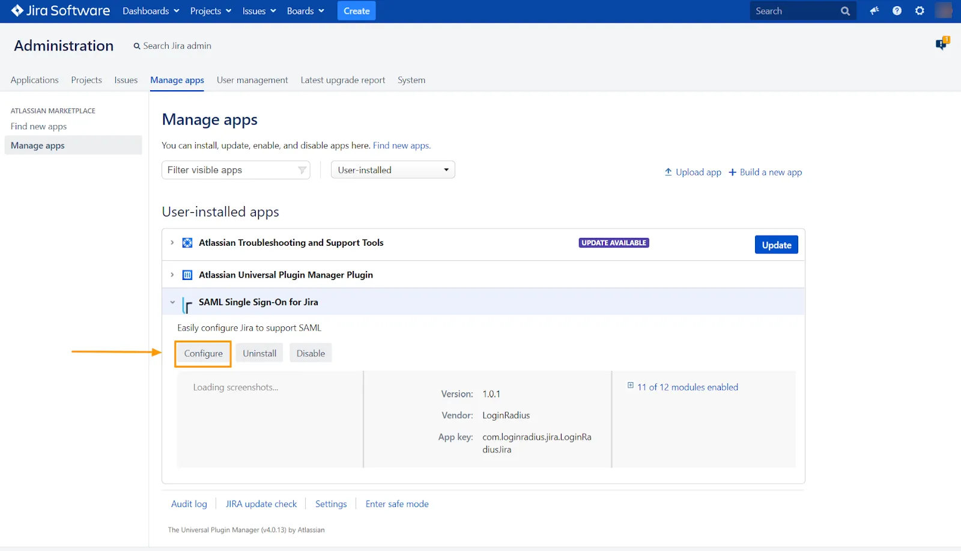Click the header search magnifier icon
The width and height of the screenshot is (961, 551).
[x=845, y=11]
